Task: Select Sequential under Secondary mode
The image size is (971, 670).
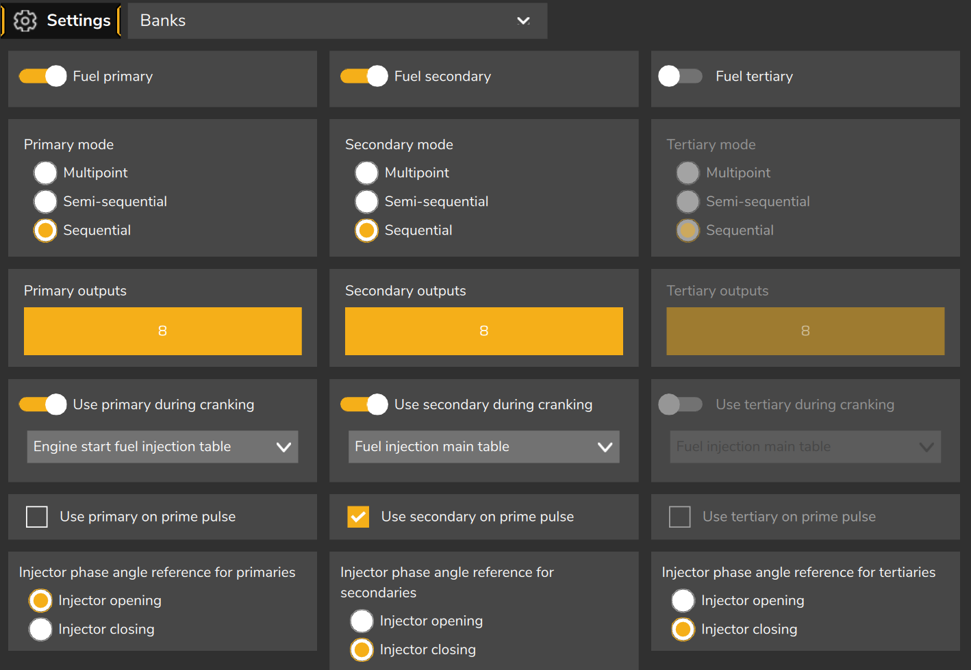Action: (366, 231)
